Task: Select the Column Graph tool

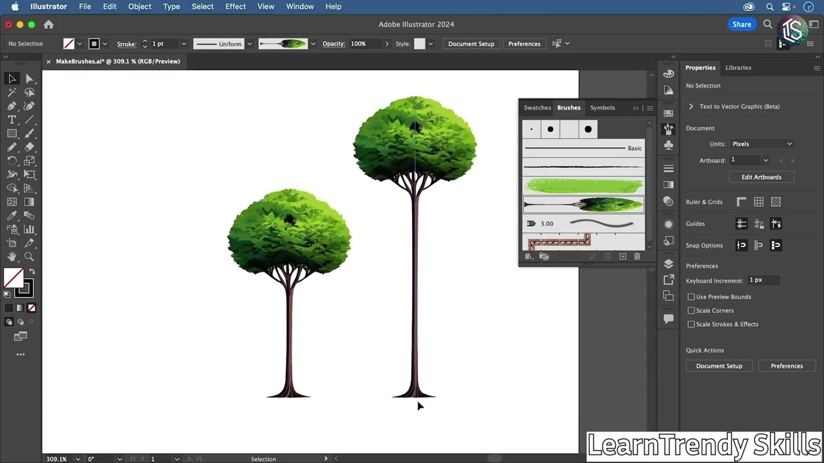Action: pos(29,229)
